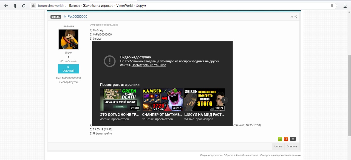Click the address bar URL field
The width and height of the screenshot is (351, 160).
point(165,6)
